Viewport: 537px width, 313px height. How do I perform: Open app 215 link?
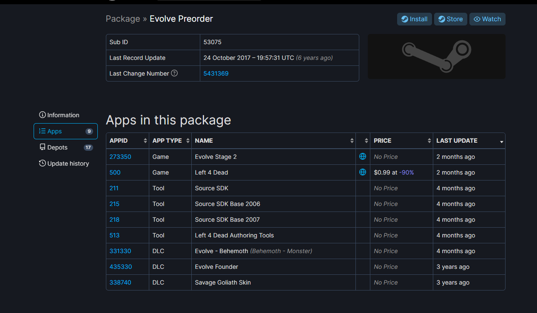[x=114, y=204]
